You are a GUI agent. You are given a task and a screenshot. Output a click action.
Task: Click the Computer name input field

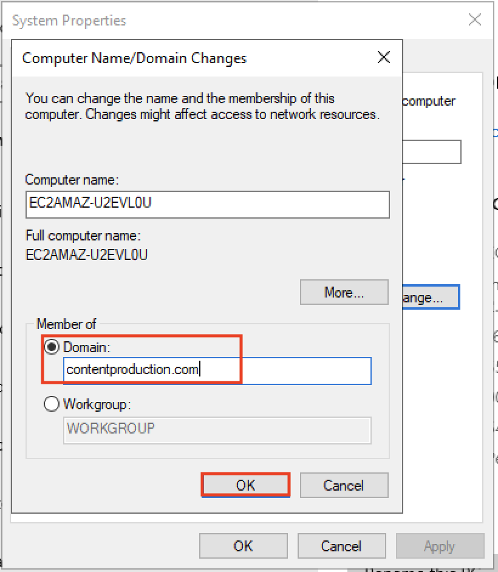tap(208, 205)
